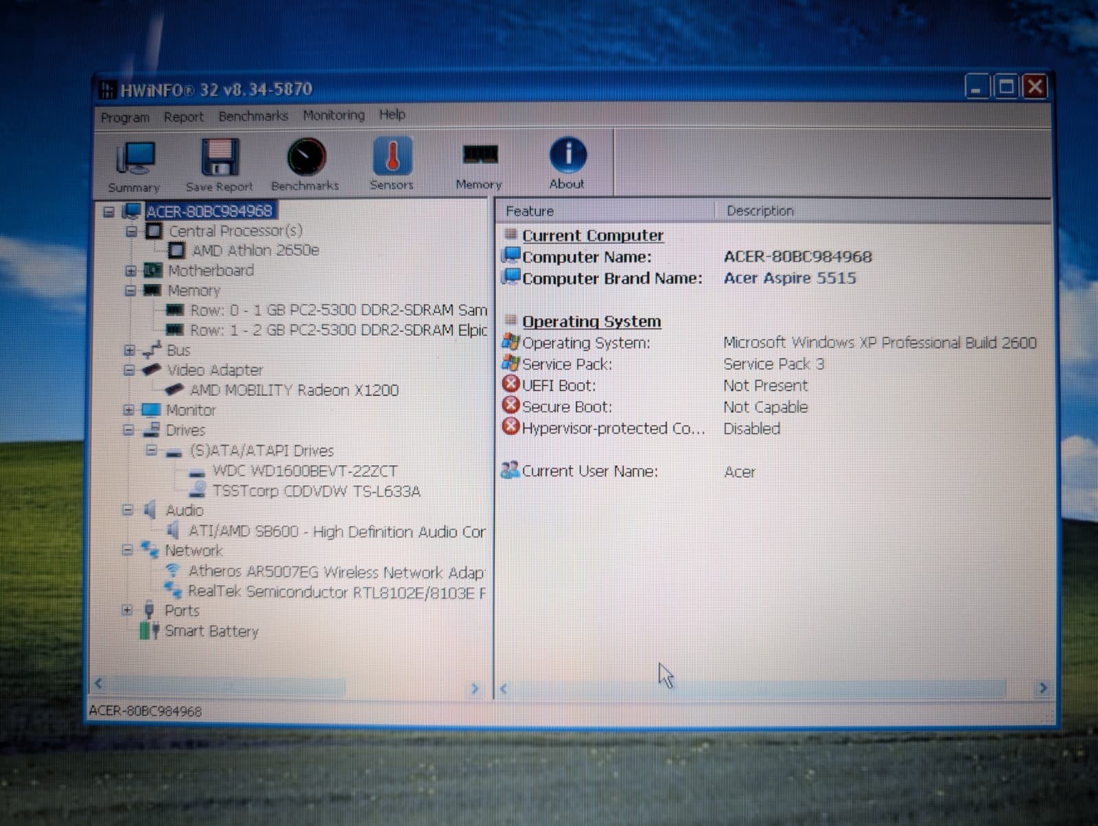Open the Program menu
1098x826 pixels.
[125, 117]
